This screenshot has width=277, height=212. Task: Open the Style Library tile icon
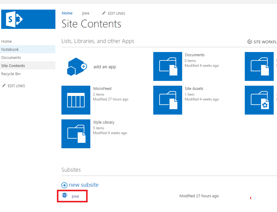pyautogui.click(x=76, y=134)
